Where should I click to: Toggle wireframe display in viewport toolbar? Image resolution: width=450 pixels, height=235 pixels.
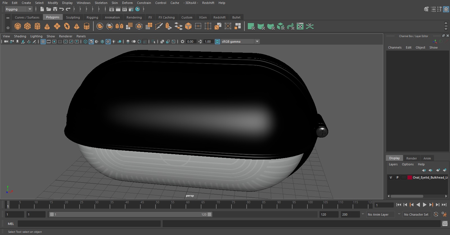85,42
